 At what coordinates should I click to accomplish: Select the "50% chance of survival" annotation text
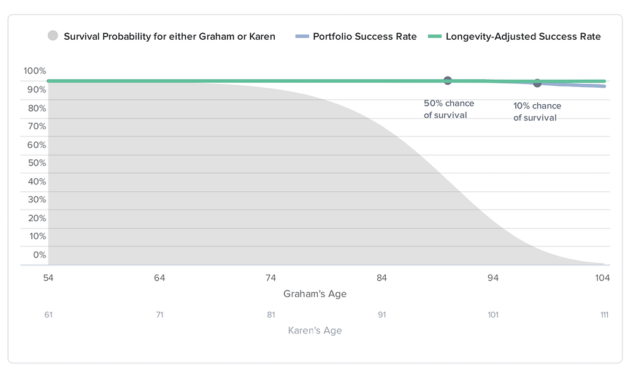[x=448, y=109]
